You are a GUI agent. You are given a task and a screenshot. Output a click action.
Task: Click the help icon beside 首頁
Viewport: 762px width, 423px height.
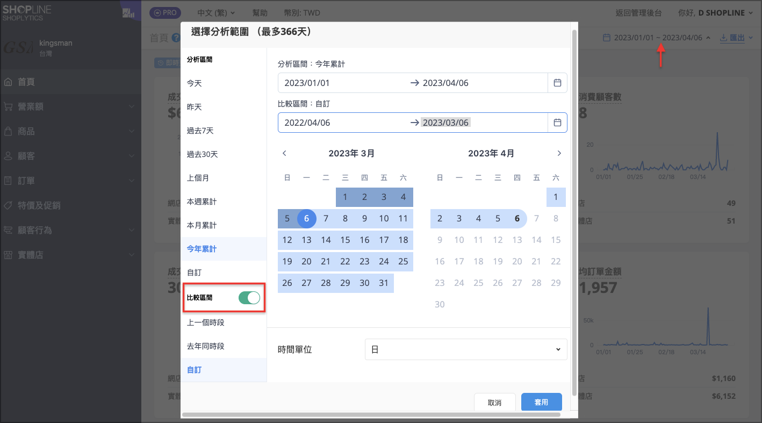tap(176, 38)
